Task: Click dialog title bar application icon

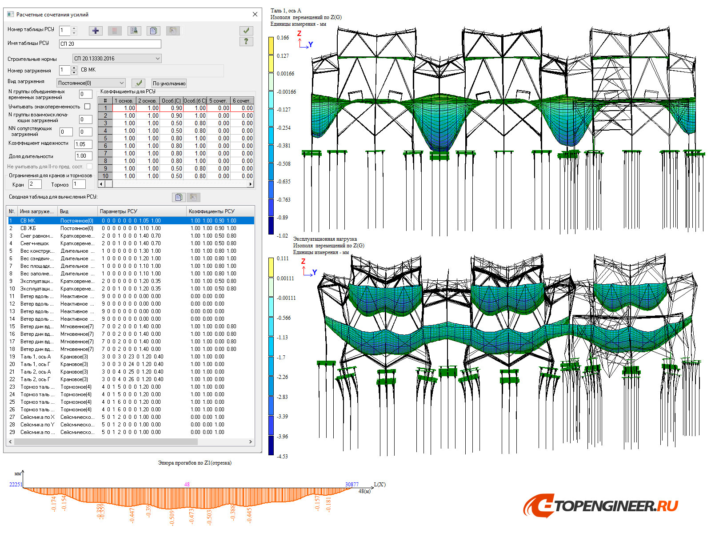Action: [11, 14]
